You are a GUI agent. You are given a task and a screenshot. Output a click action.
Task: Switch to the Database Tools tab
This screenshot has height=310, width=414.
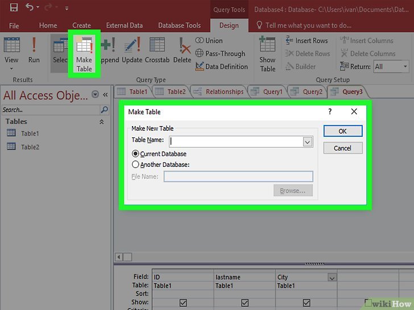point(179,26)
